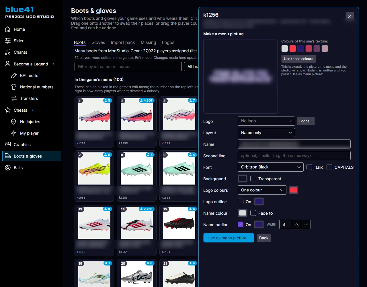The width and height of the screenshot is (367, 287).
Task: Open Transfers arrows icon
Action: click(x=14, y=98)
